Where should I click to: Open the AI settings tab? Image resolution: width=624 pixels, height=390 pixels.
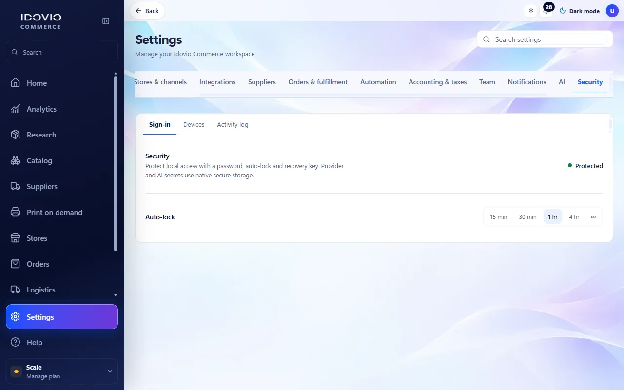[562, 82]
